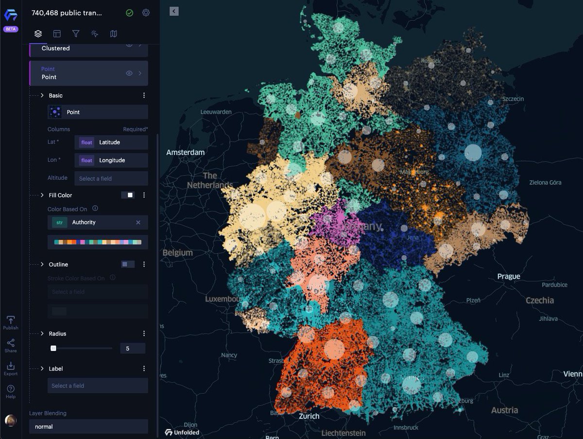Click the Altitude select a field input
This screenshot has width=583, height=439.
pyautogui.click(x=111, y=178)
